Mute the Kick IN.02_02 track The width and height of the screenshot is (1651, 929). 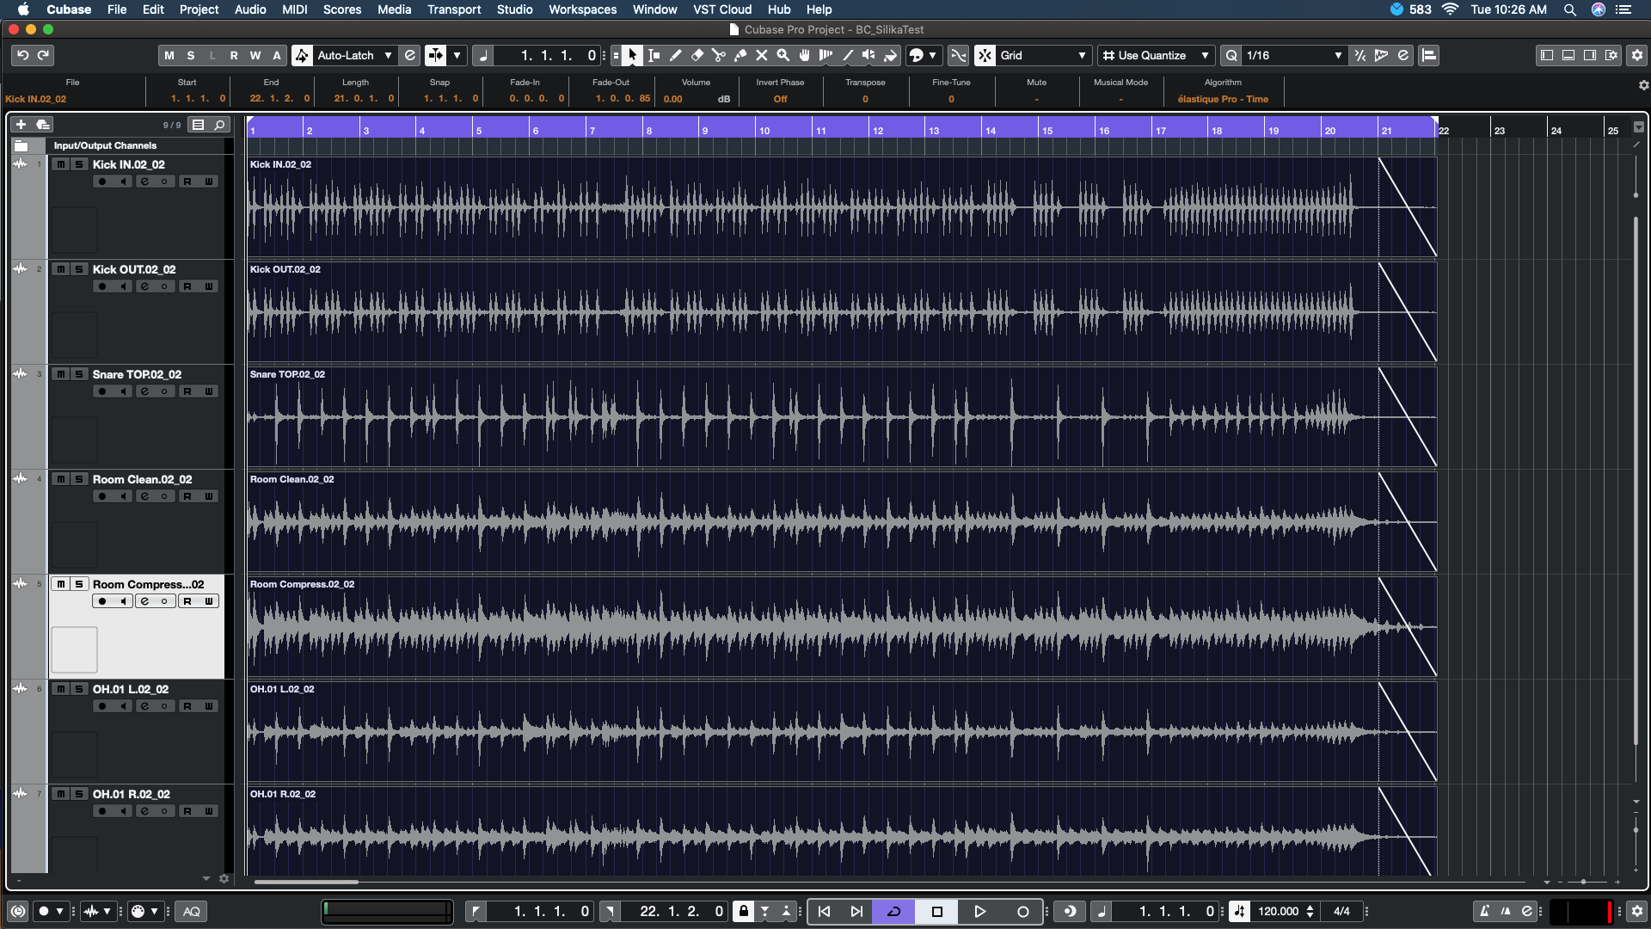pyautogui.click(x=60, y=164)
